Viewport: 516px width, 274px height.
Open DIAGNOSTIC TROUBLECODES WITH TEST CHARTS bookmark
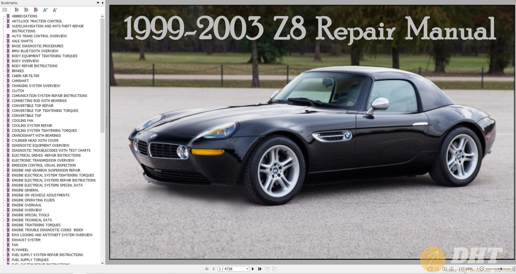(x=51, y=150)
